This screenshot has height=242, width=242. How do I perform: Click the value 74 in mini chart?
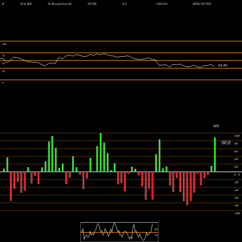(156, 235)
